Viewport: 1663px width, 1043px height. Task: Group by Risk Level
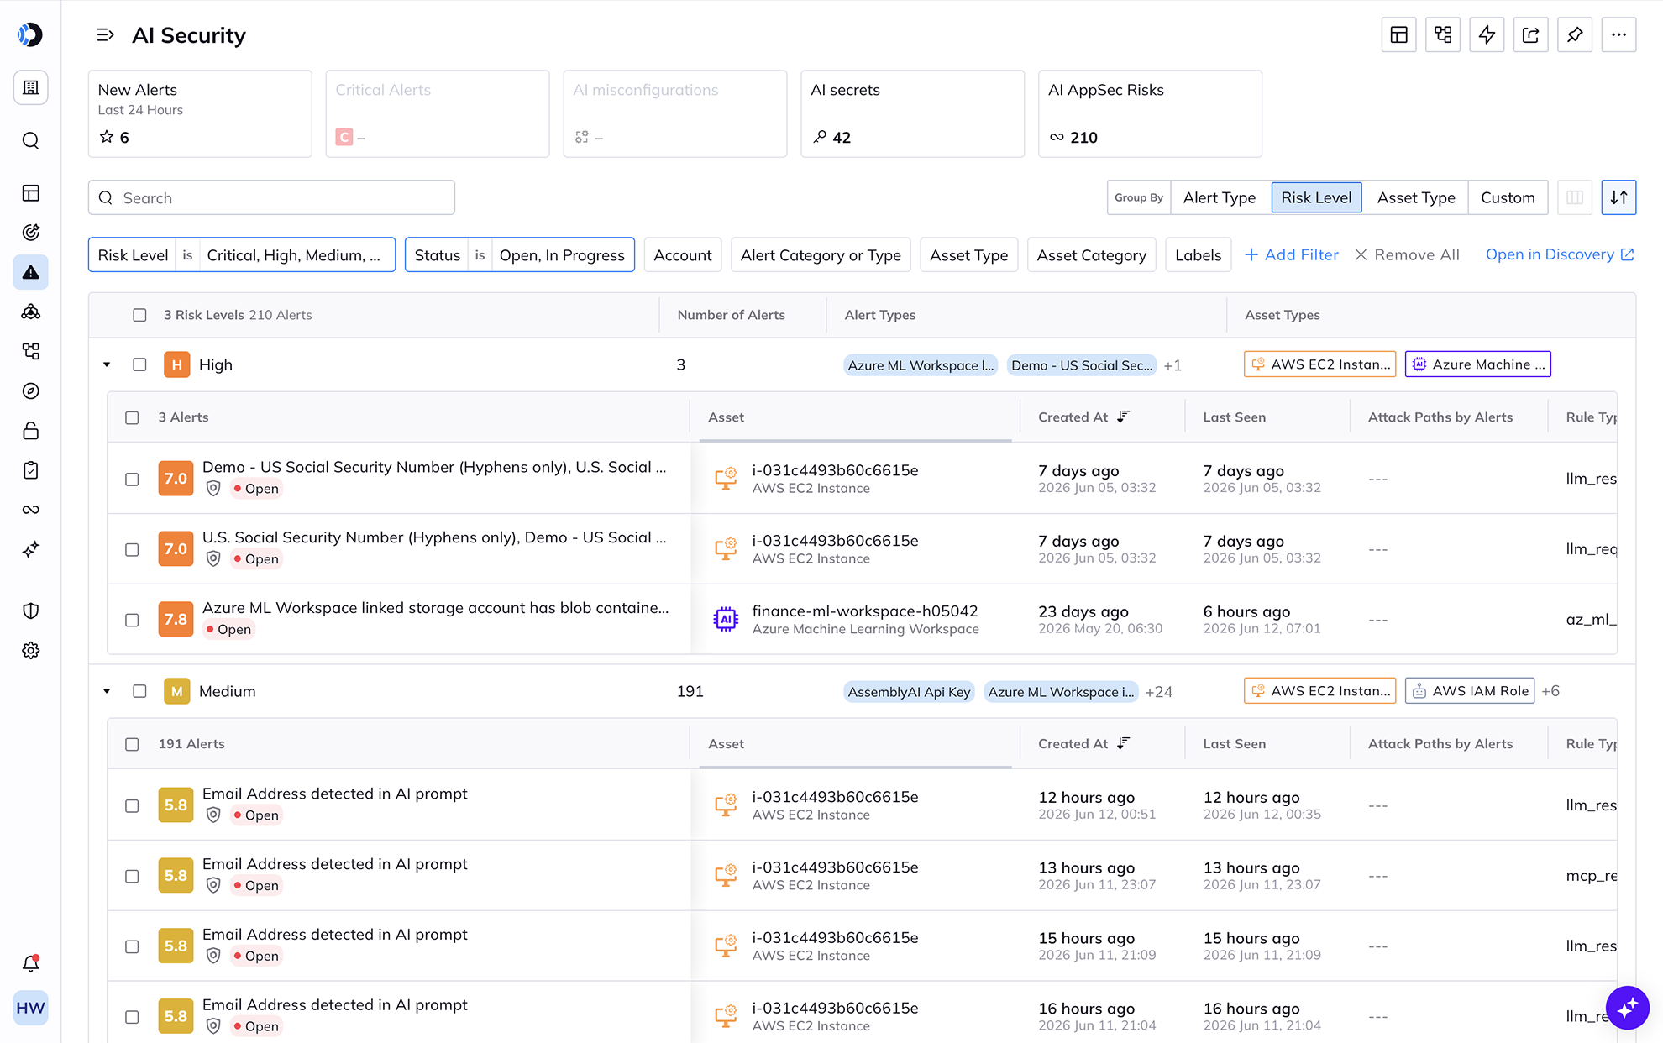pyautogui.click(x=1316, y=197)
